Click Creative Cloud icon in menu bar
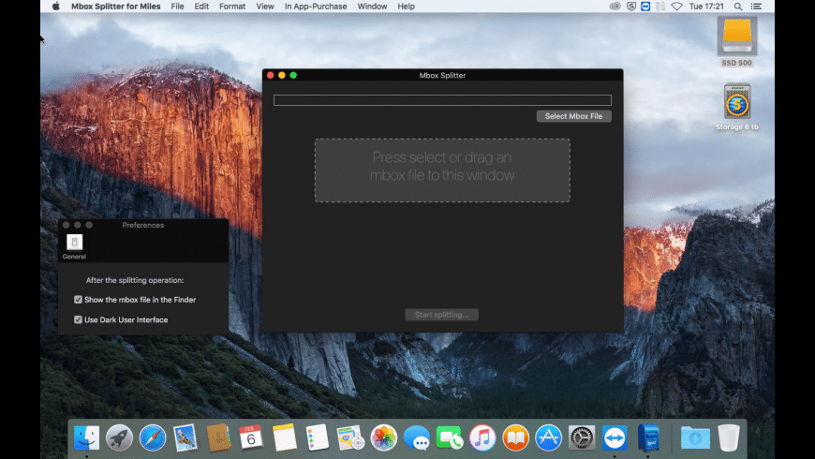This screenshot has width=815, height=459. click(x=615, y=7)
